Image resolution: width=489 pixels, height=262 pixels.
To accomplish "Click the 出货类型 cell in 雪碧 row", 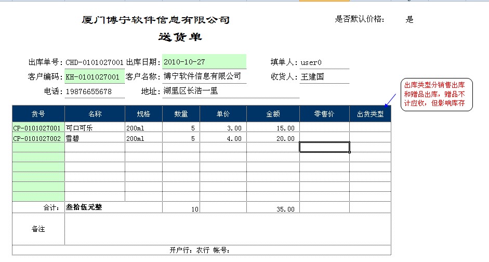I will [x=370, y=137].
